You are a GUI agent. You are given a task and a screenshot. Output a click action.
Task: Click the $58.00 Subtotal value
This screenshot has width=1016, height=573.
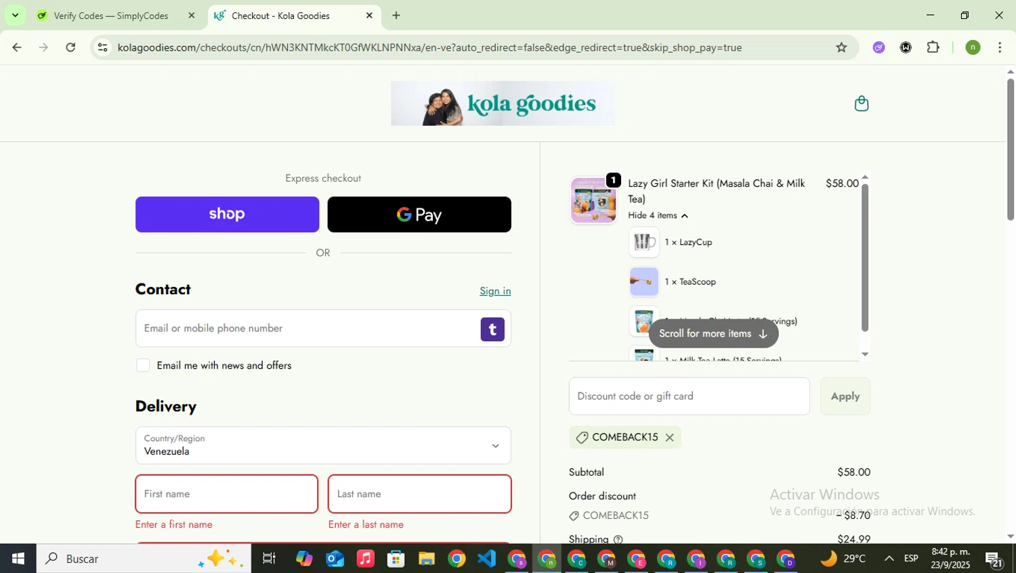[x=853, y=472]
